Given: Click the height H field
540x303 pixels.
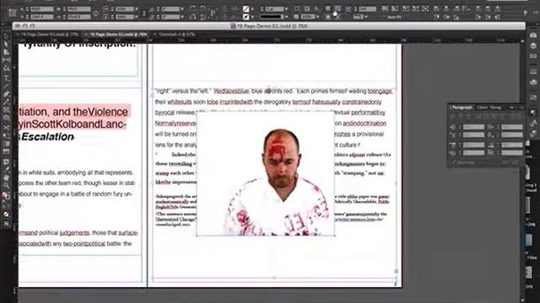Looking at the screenshot, I should click(79, 17).
